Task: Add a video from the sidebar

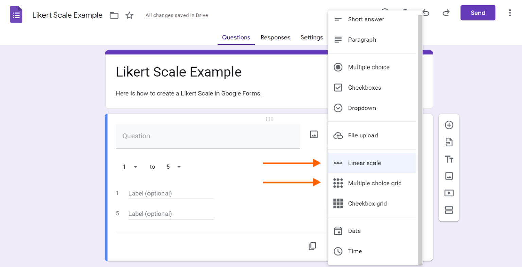Action: coord(449,193)
